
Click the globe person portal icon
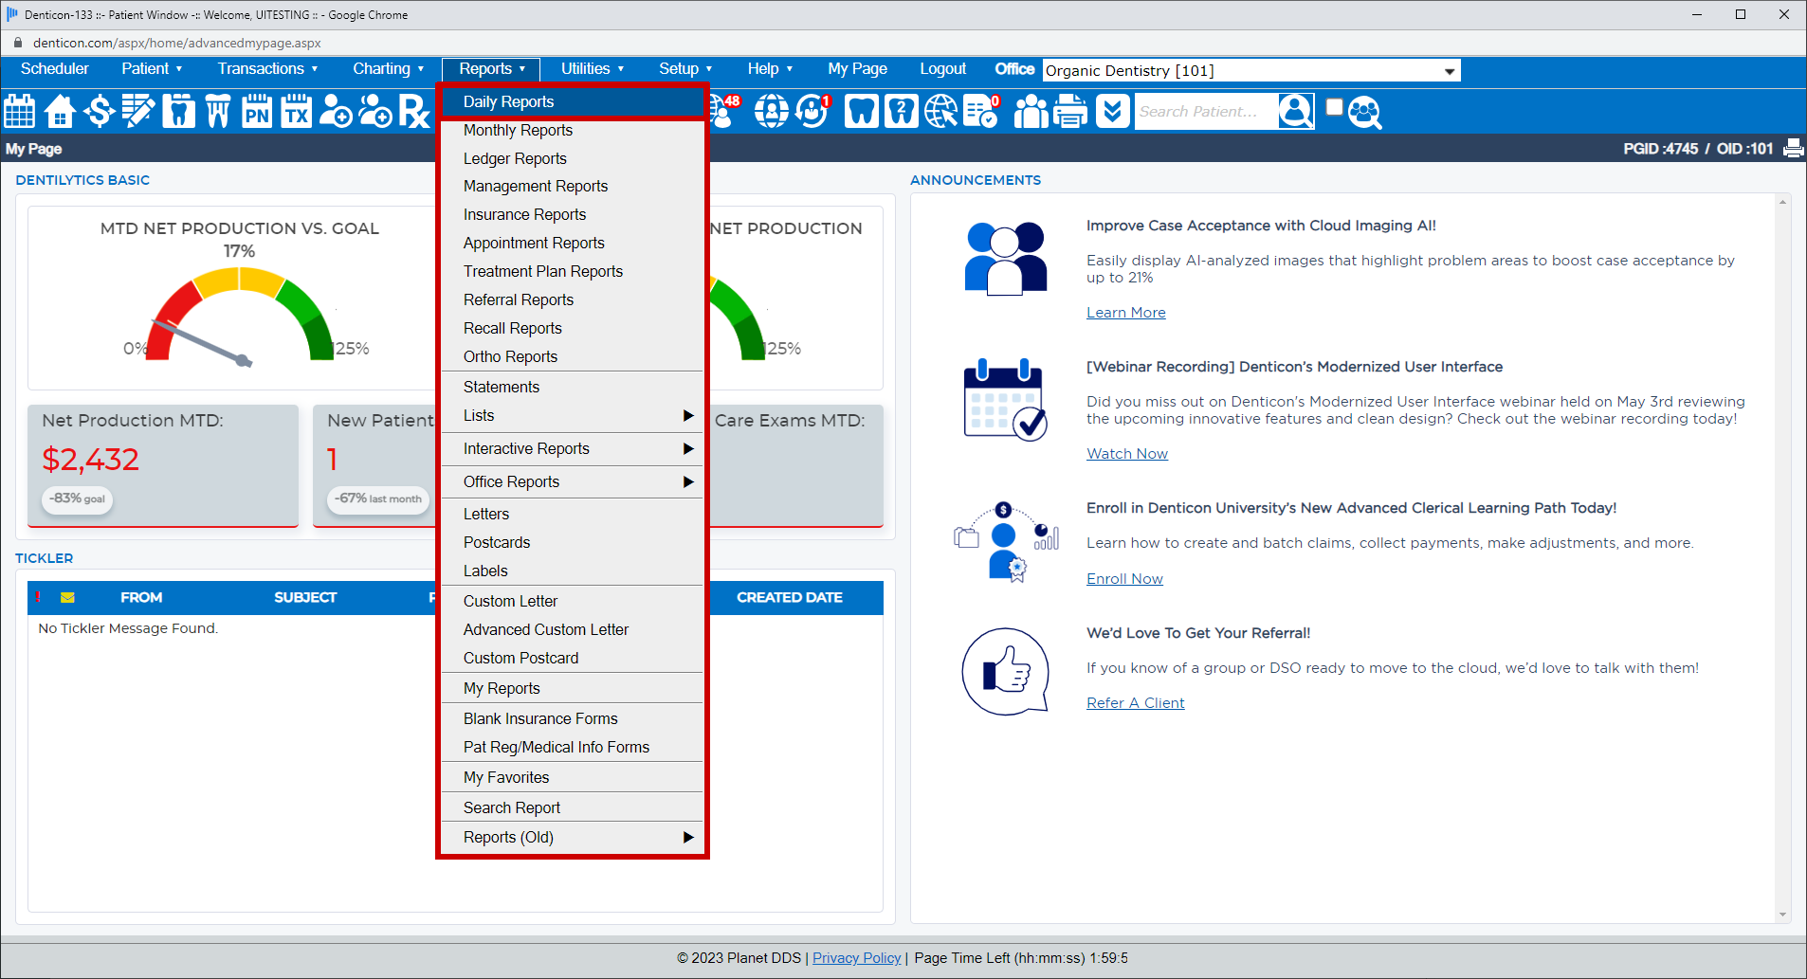(x=771, y=112)
